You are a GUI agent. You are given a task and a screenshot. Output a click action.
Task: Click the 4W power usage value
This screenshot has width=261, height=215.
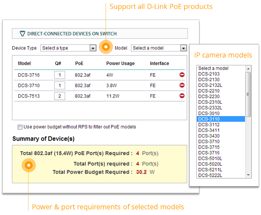click(110, 75)
